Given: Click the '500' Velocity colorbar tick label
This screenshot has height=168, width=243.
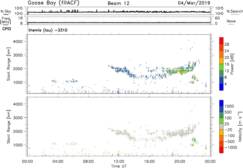Looking at the screenshot, I should pos(228,112).
